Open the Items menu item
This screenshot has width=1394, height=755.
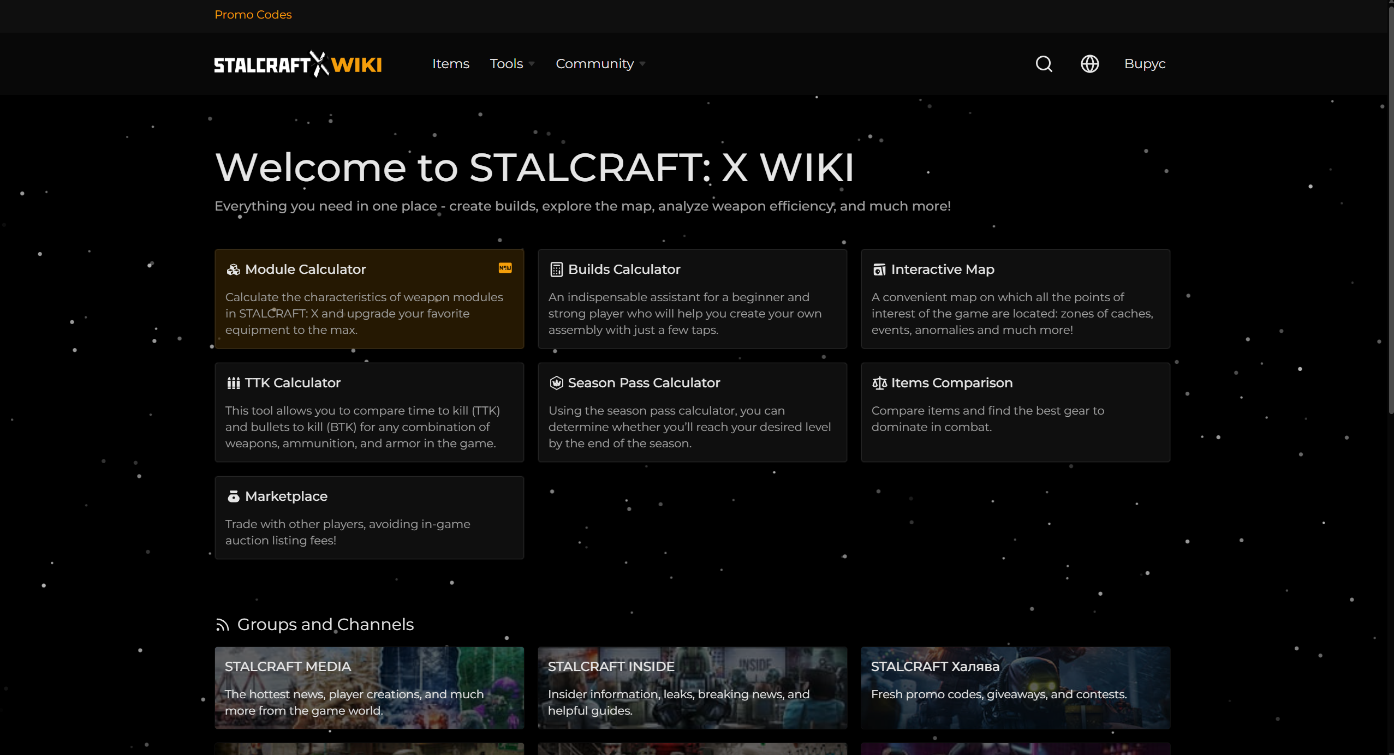click(x=450, y=64)
